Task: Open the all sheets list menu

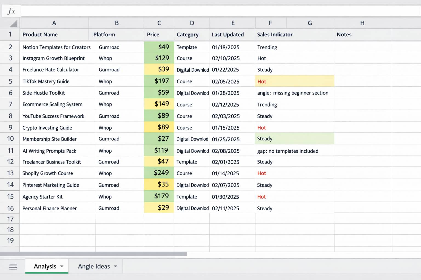Action: click(13, 267)
